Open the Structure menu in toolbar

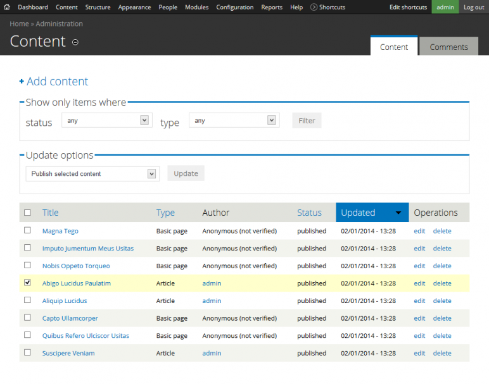click(x=98, y=8)
